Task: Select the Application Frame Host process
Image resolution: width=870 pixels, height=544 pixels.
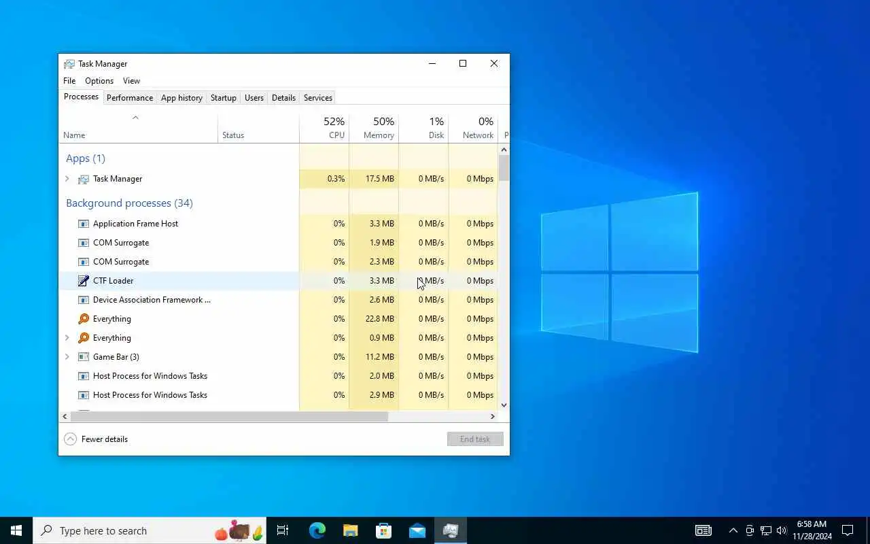Action: 279,224
